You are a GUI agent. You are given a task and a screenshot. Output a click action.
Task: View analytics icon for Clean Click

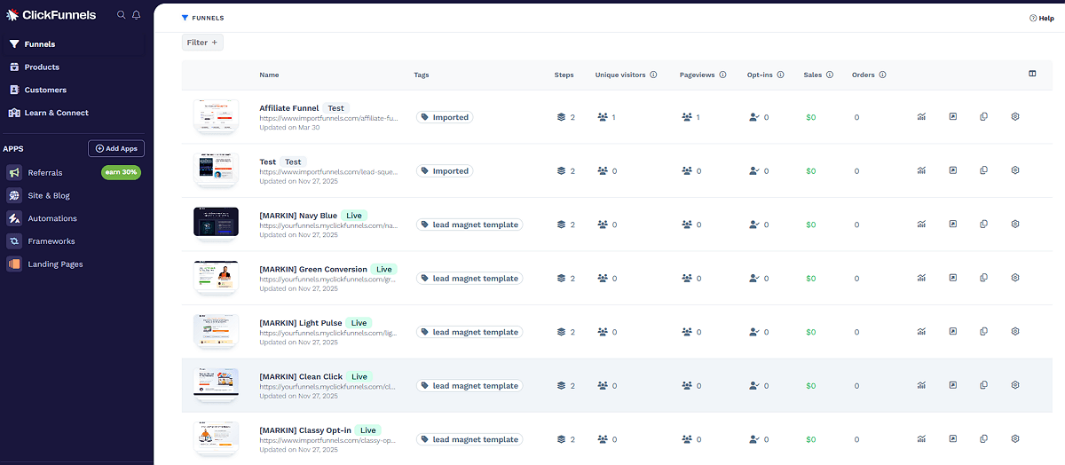921,385
